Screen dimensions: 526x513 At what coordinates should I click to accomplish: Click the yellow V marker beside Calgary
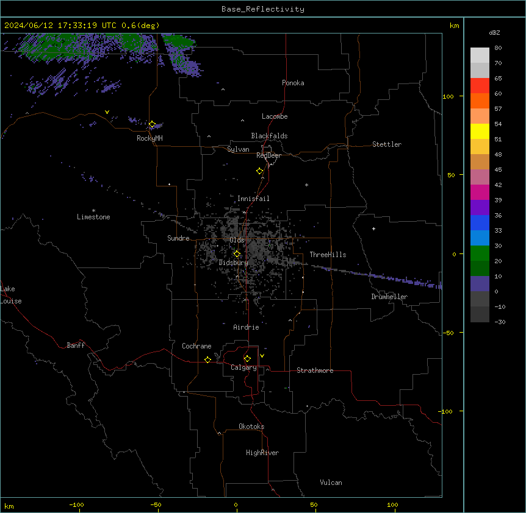pyautogui.click(x=262, y=356)
